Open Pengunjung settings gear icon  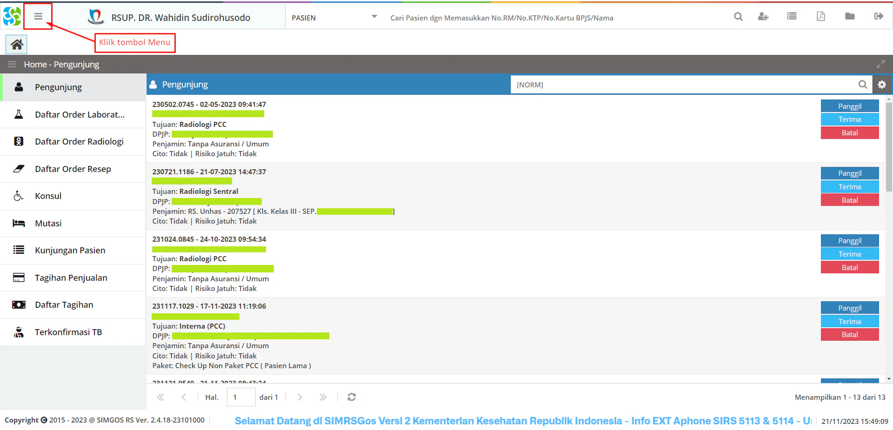[x=882, y=85]
